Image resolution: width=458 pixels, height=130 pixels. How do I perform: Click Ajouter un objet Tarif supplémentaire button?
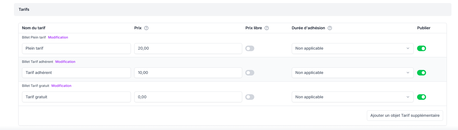(x=405, y=116)
